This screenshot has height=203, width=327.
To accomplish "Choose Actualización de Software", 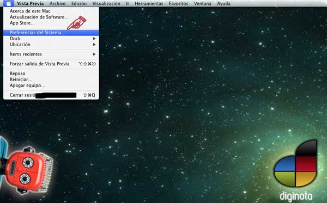I will tap(51, 17).
